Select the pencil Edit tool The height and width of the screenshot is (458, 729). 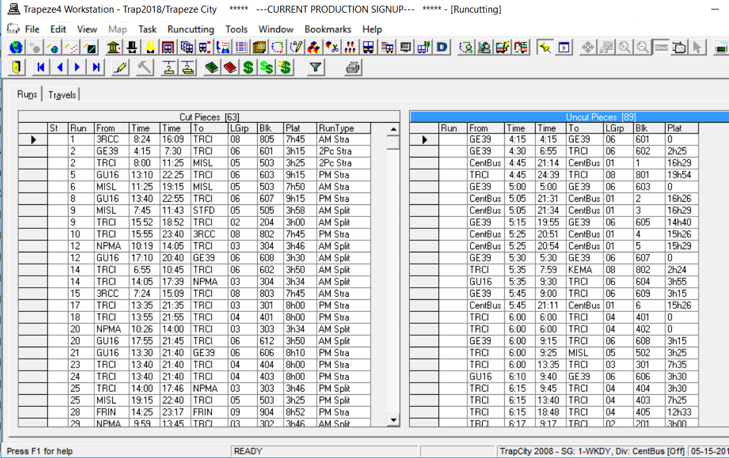(120, 67)
